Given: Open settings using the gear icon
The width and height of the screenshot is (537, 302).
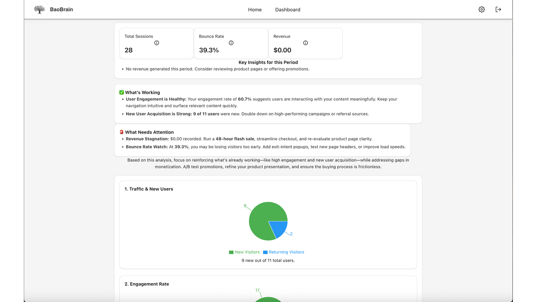Looking at the screenshot, I should (x=481, y=9).
